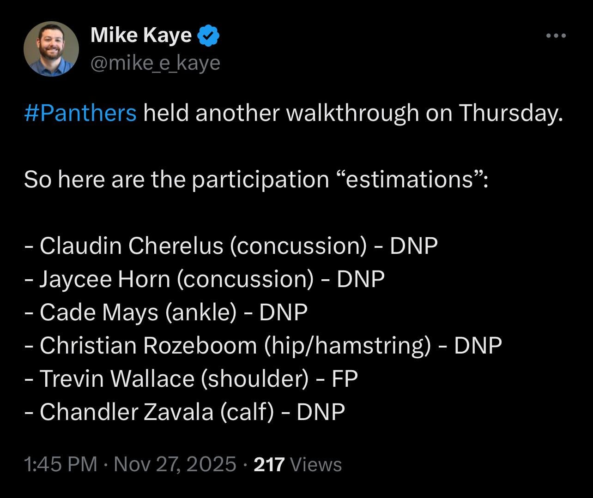The width and height of the screenshot is (593, 498).
Task: Click the blue verified checkmark badge
Action: click(208, 36)
